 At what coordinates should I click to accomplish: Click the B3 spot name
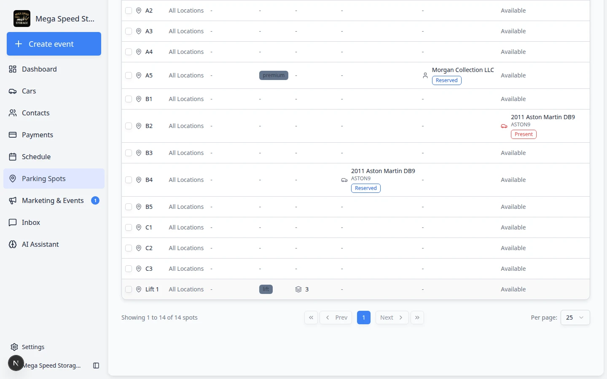149,153
